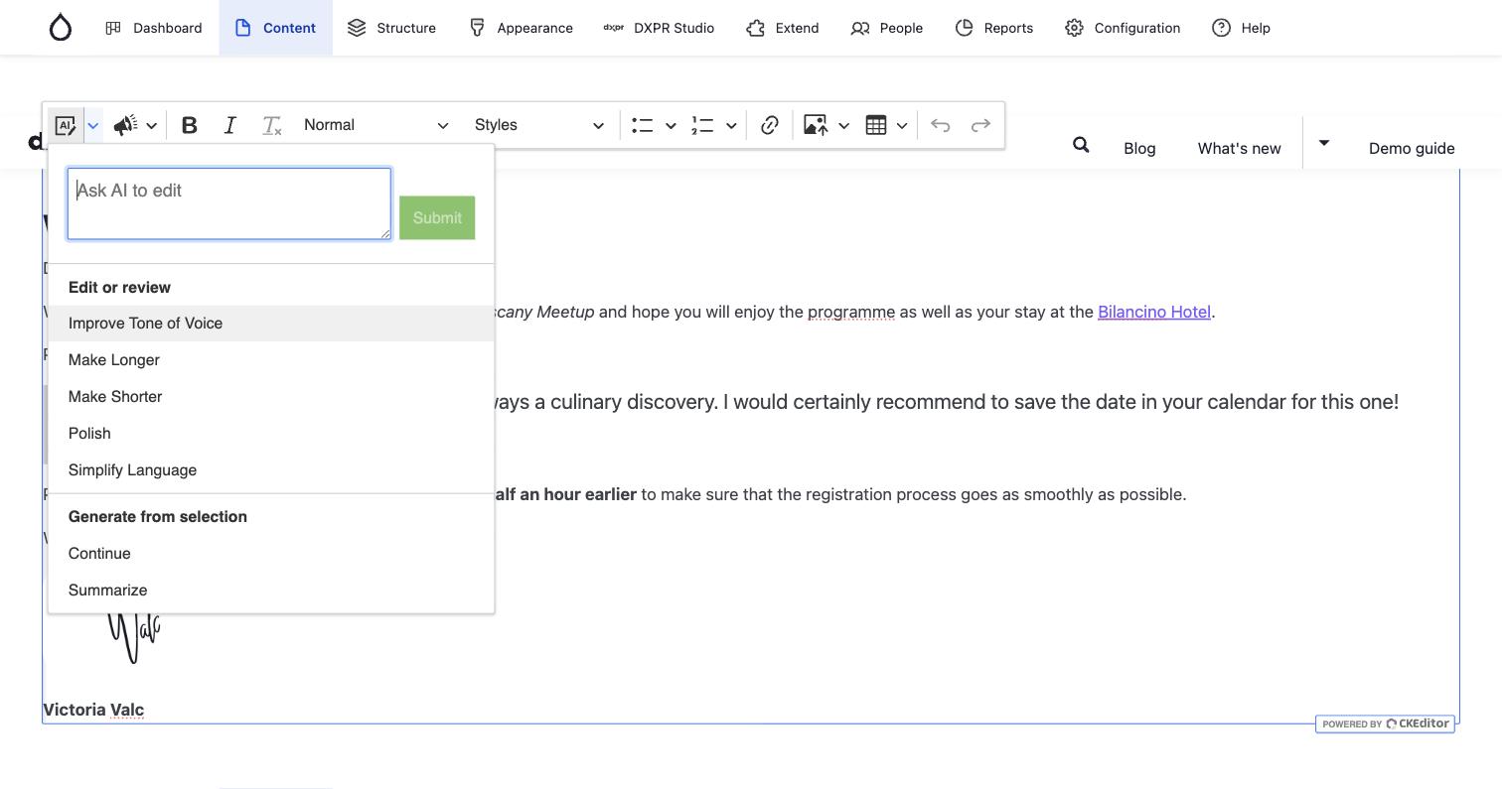Open the Appearance admin menu

[521, 28]
